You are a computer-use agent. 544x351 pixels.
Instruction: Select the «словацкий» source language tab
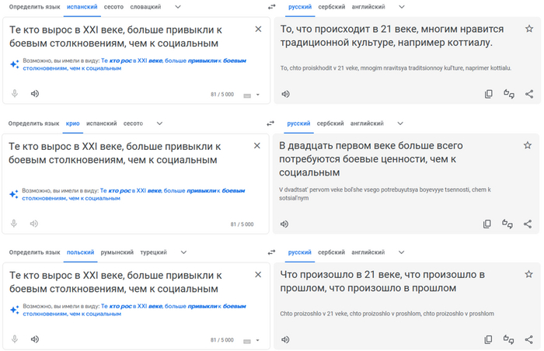145,7
